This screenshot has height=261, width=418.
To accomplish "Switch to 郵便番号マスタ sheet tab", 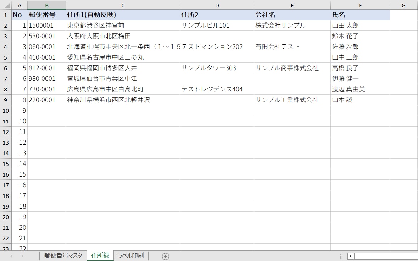I will 63,256.
